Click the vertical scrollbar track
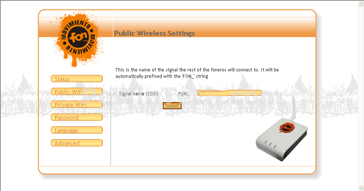The image size is (364, 191). click(x=361, y=96)
